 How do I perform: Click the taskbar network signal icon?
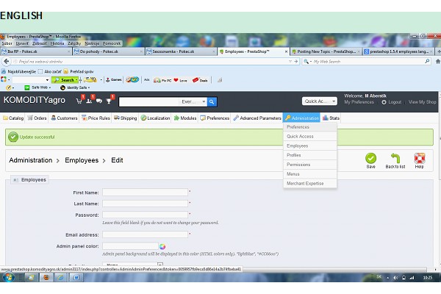(412, 278)
